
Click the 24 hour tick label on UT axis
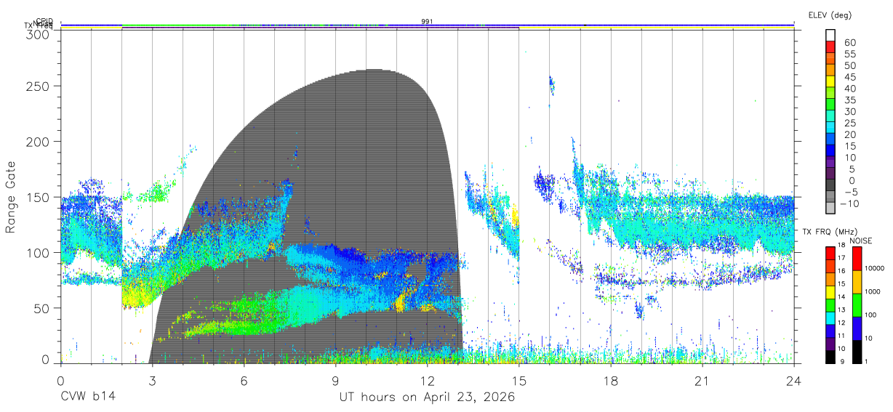(794, 380)
